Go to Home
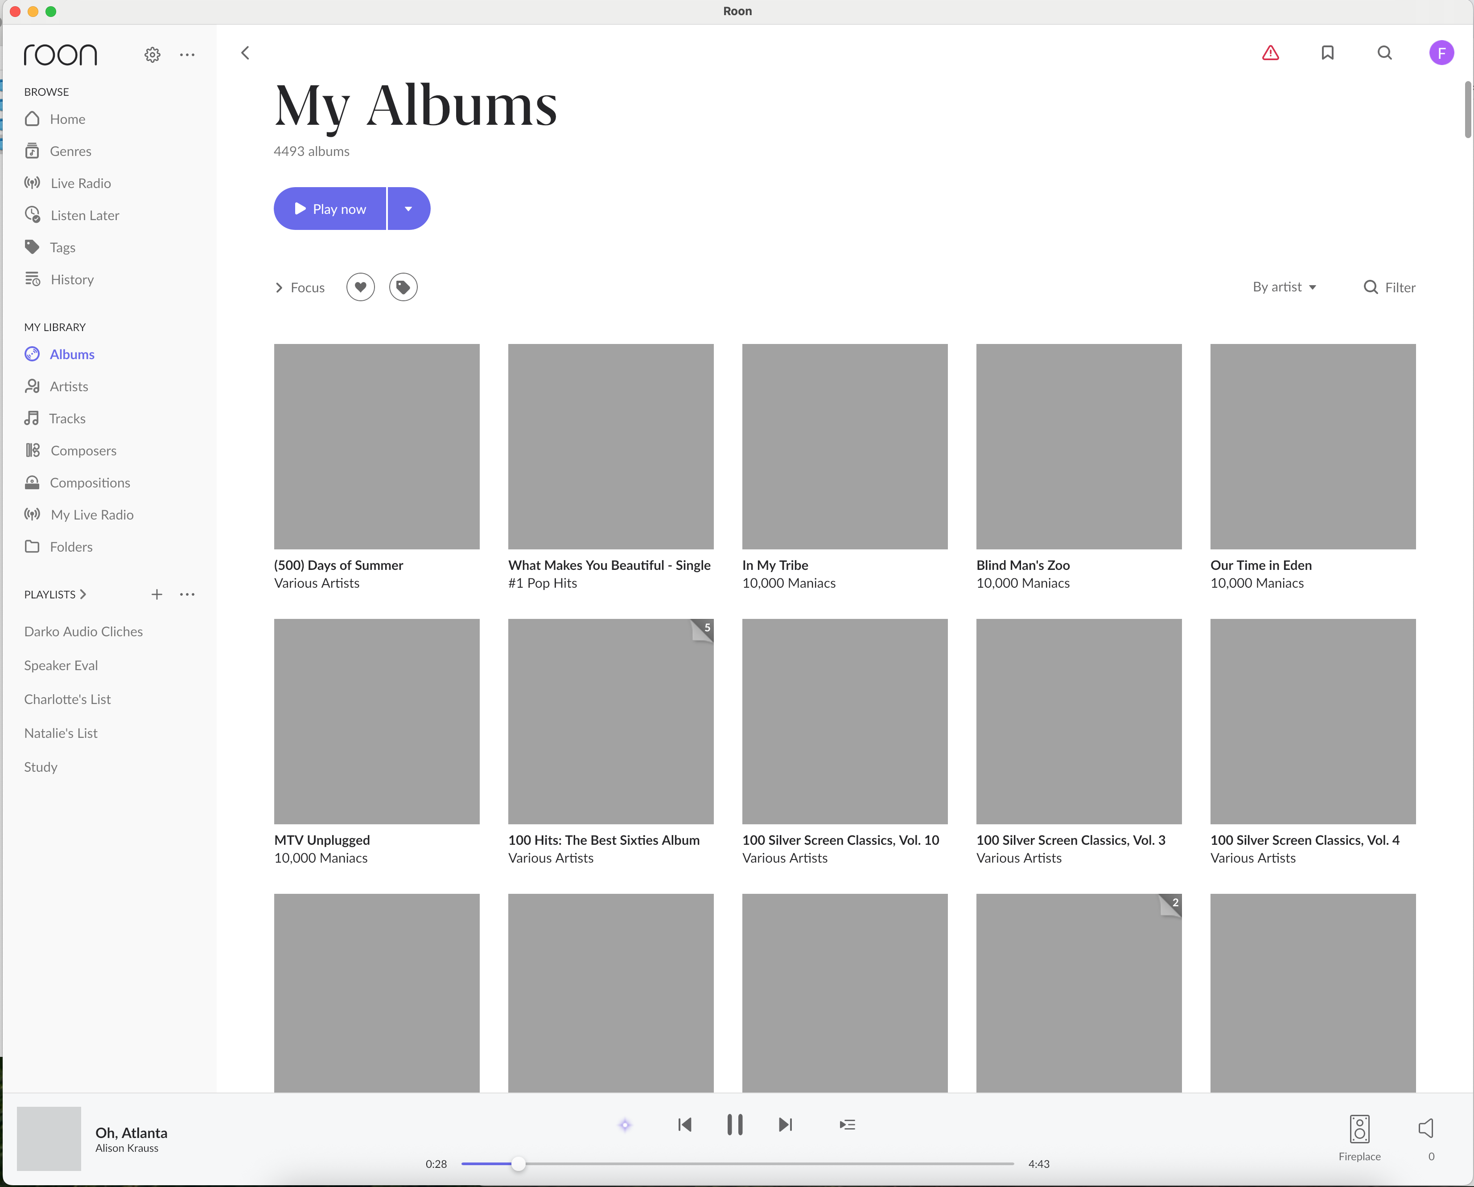The height and width of the screenshot is (1187, 1474). click(55, 119)
